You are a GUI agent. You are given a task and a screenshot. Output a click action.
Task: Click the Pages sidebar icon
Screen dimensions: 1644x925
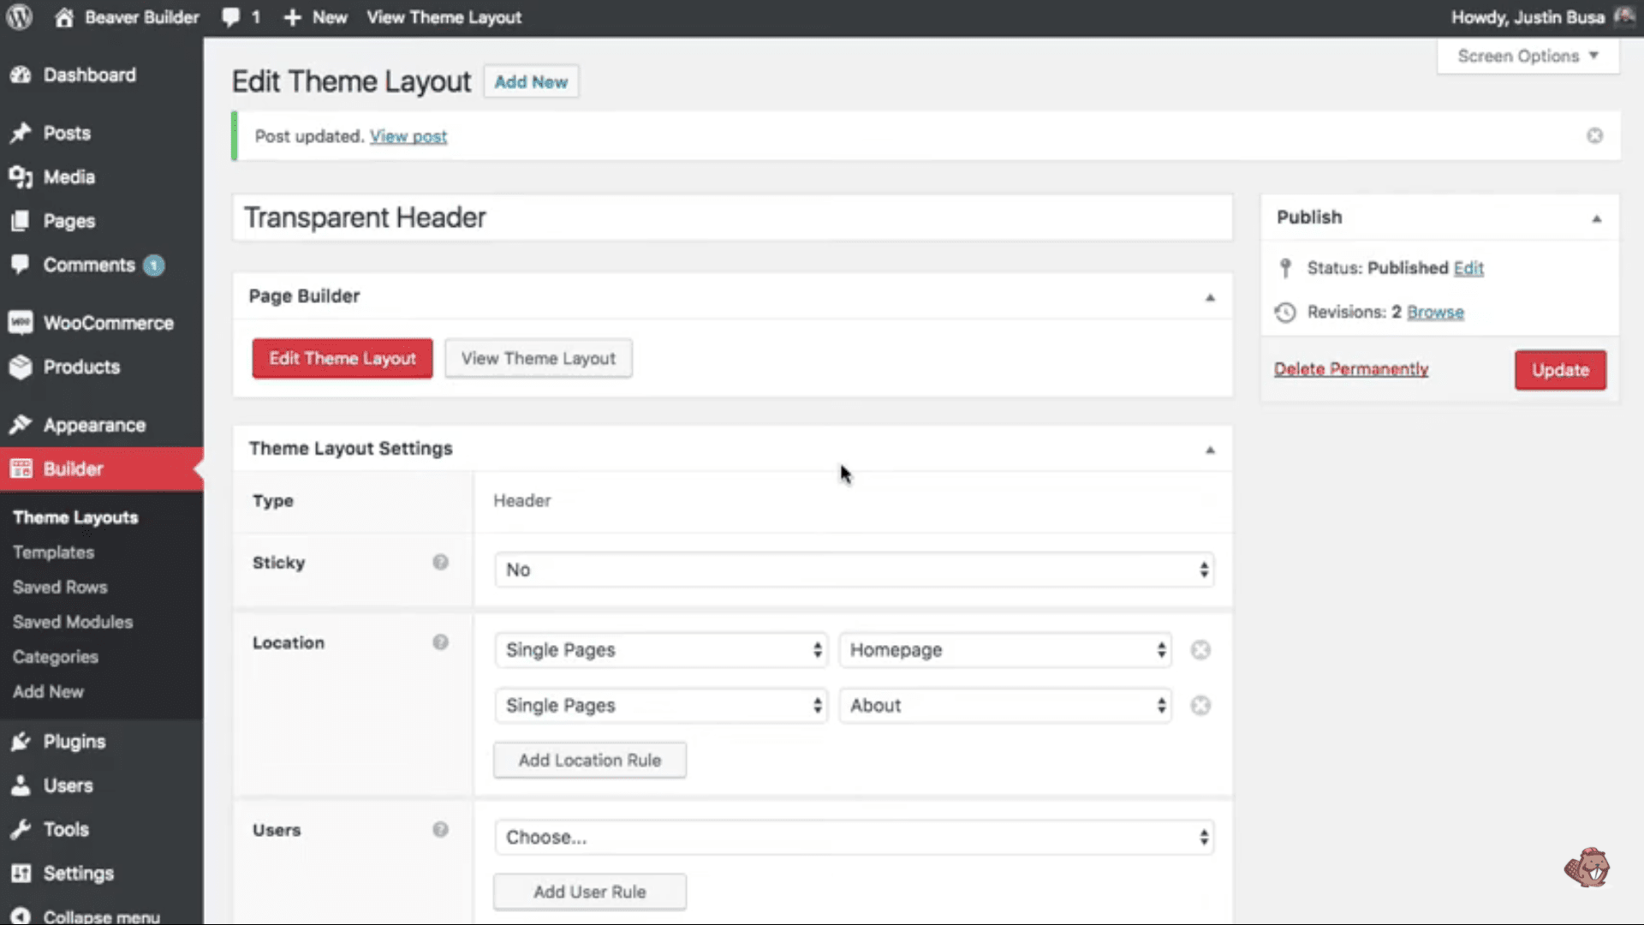pos(21,221)
